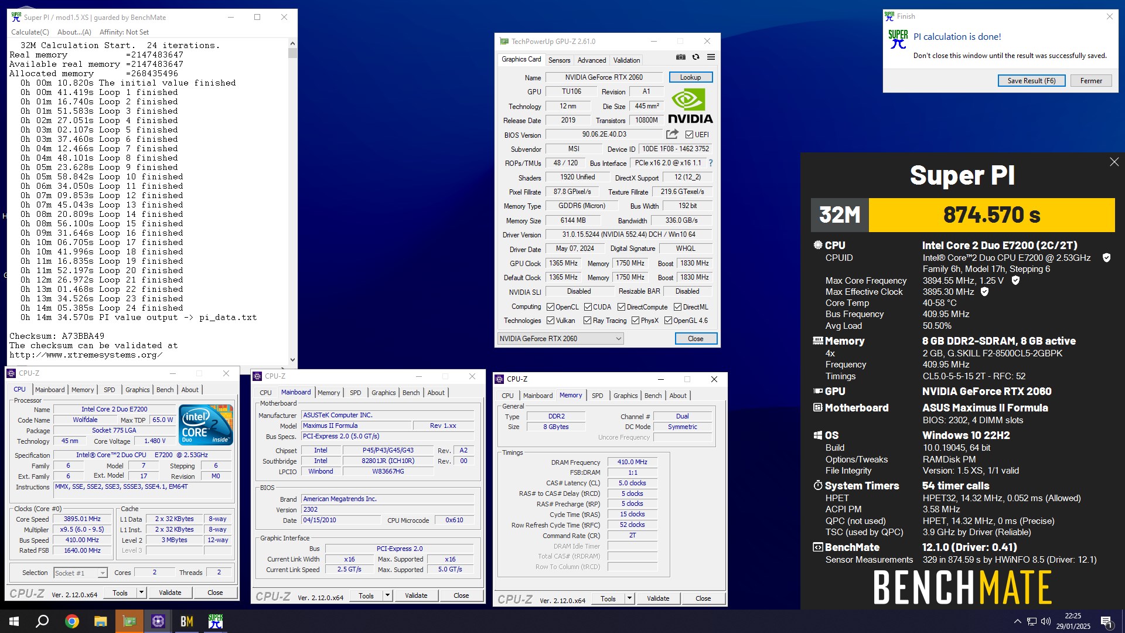Screen dimensions: 1125x633
Task: Toggle the UEFI checkbox in GPU-Z
Action: (x=689, y=135)
